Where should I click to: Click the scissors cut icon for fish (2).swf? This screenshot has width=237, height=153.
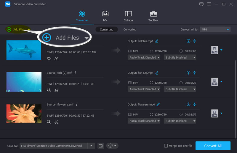(x=56, y=90)
